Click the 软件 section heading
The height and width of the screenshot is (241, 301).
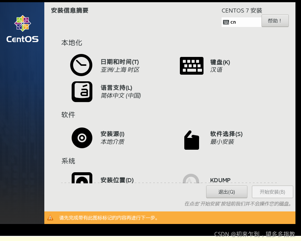tap(68, 115)
